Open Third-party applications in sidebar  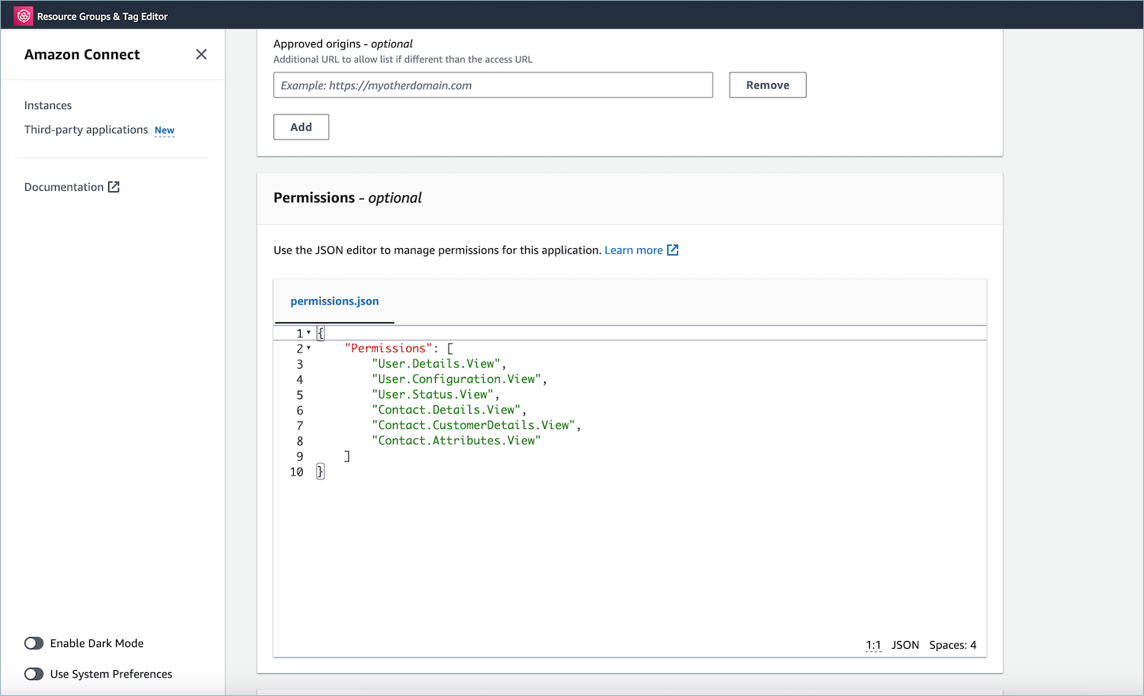point(86,130)
